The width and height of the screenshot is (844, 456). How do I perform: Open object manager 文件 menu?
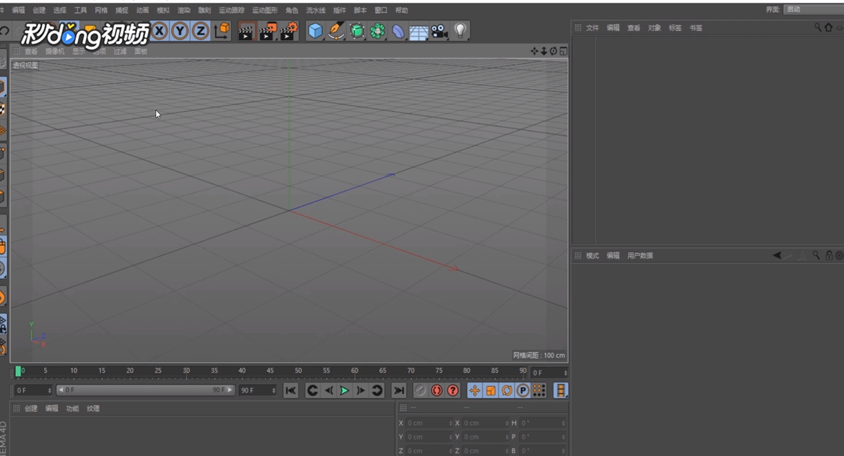click(592, 28)
